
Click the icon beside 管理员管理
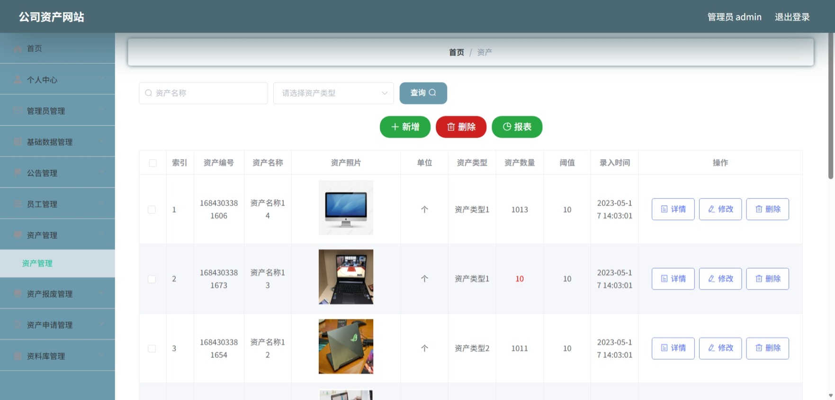[x=18, y=110]
